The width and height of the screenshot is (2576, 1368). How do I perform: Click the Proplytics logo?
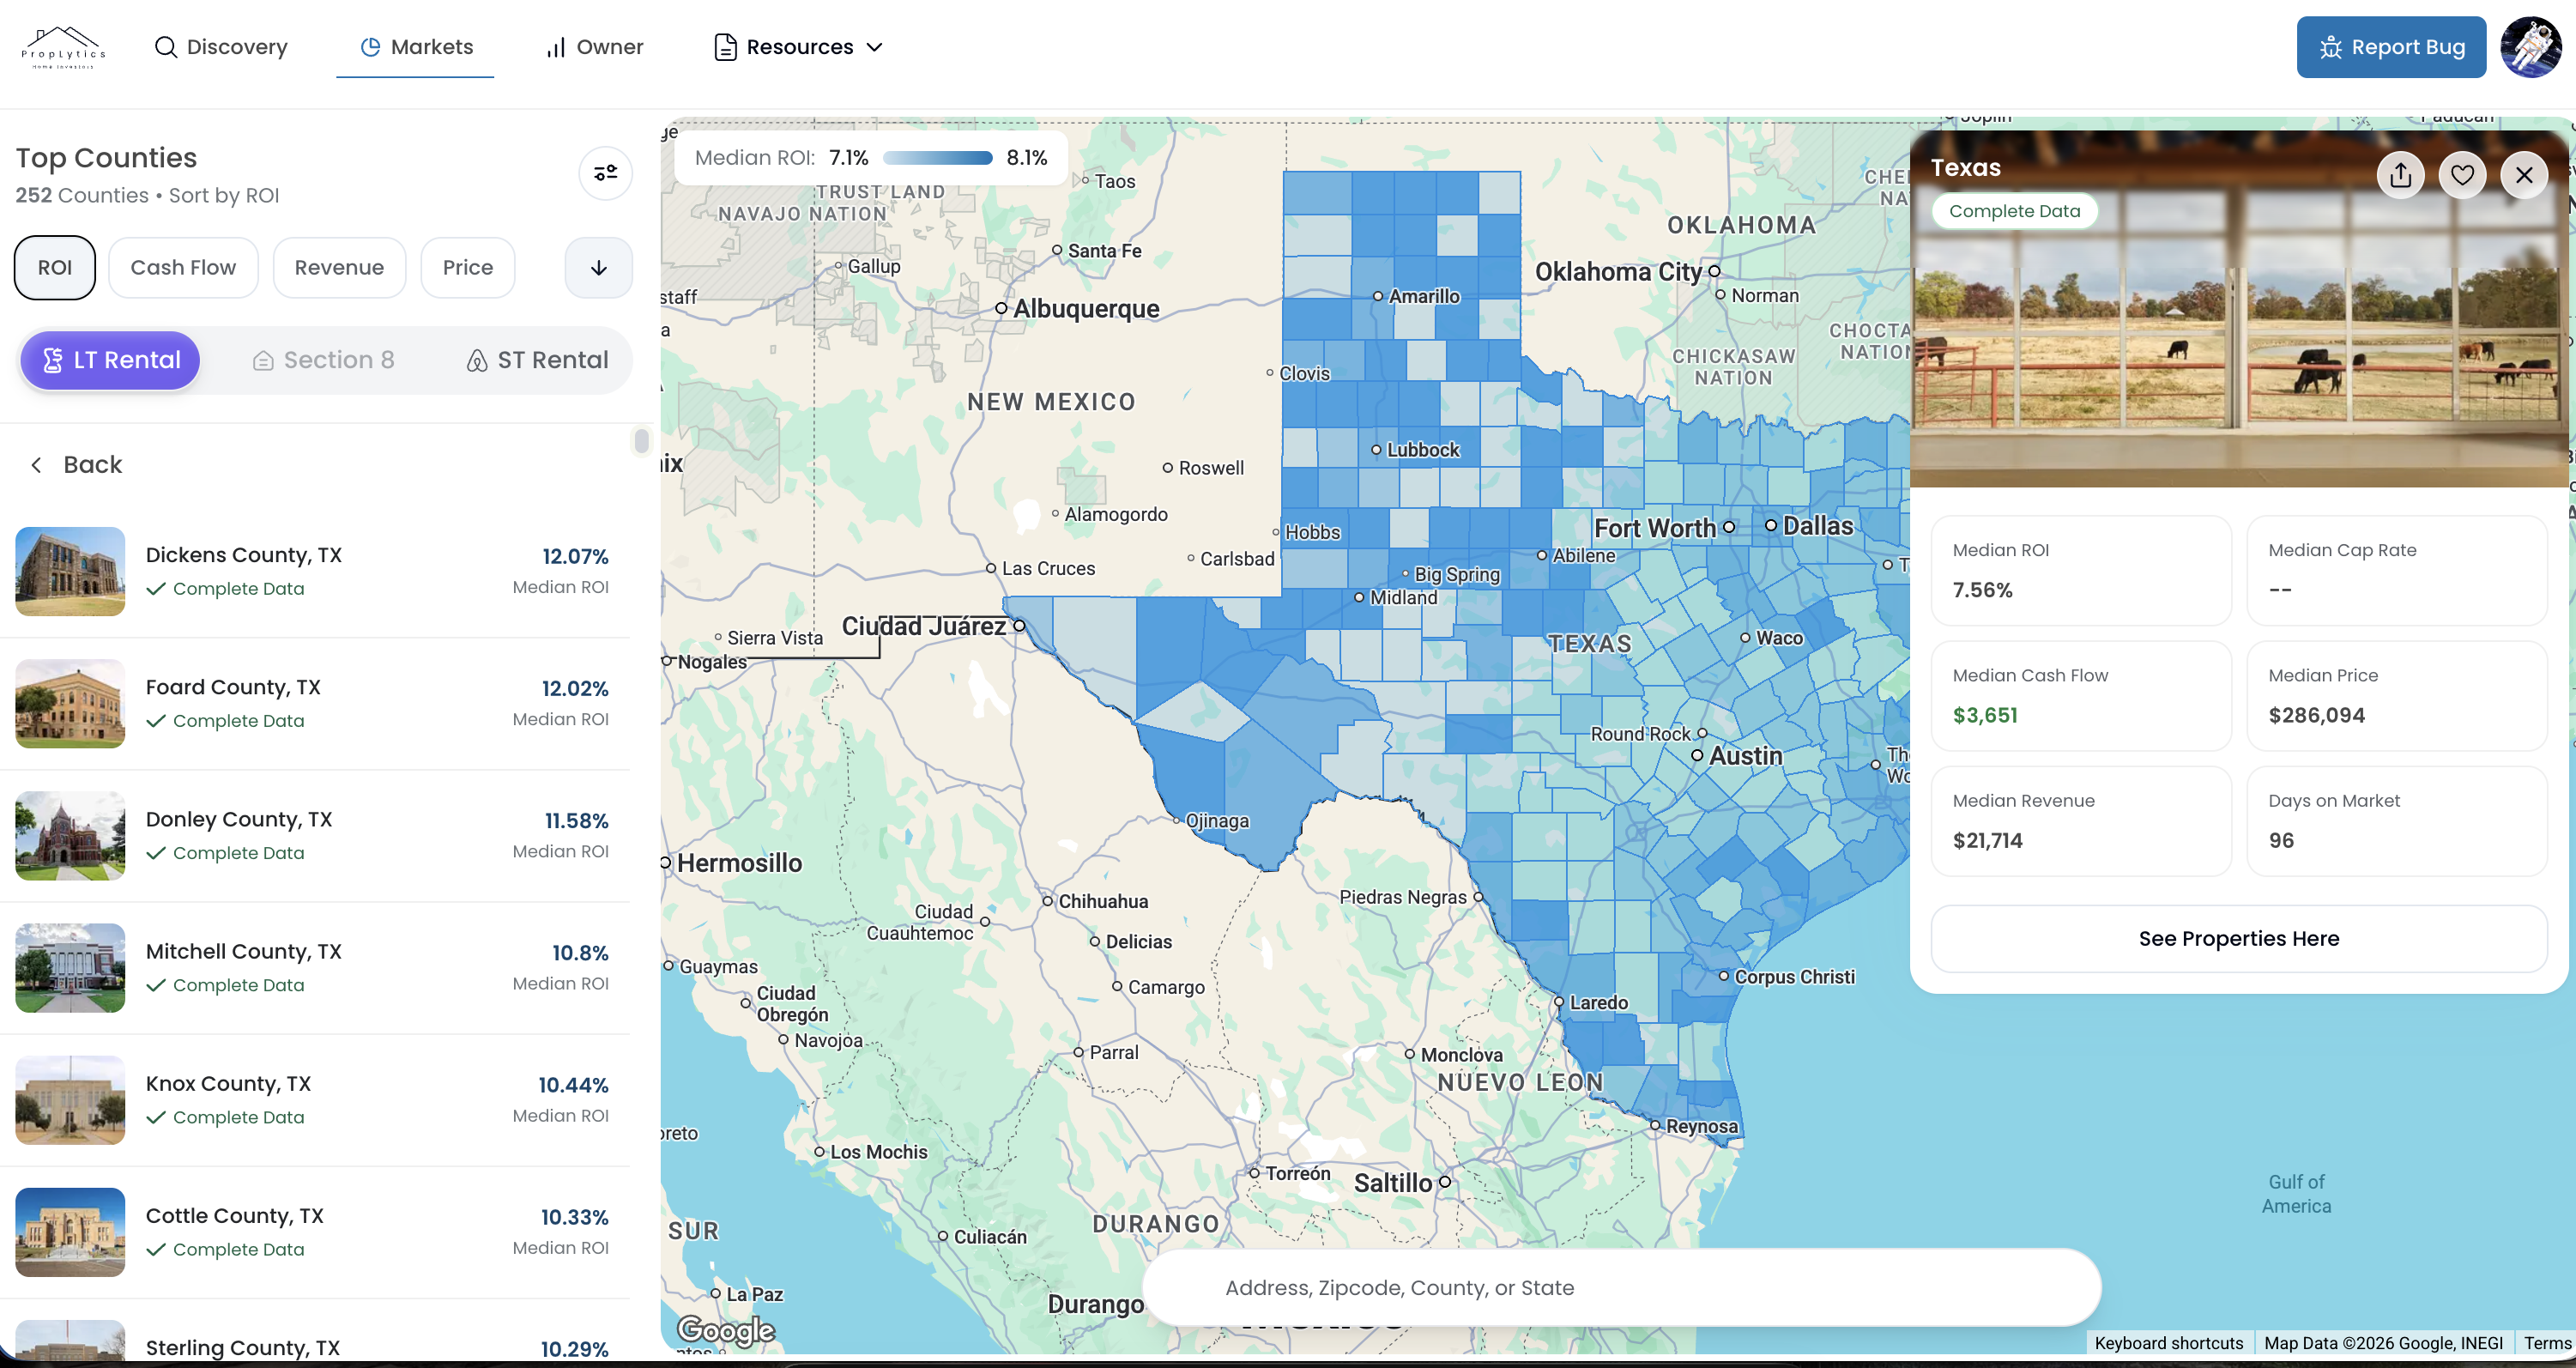(x=62, y=47)
